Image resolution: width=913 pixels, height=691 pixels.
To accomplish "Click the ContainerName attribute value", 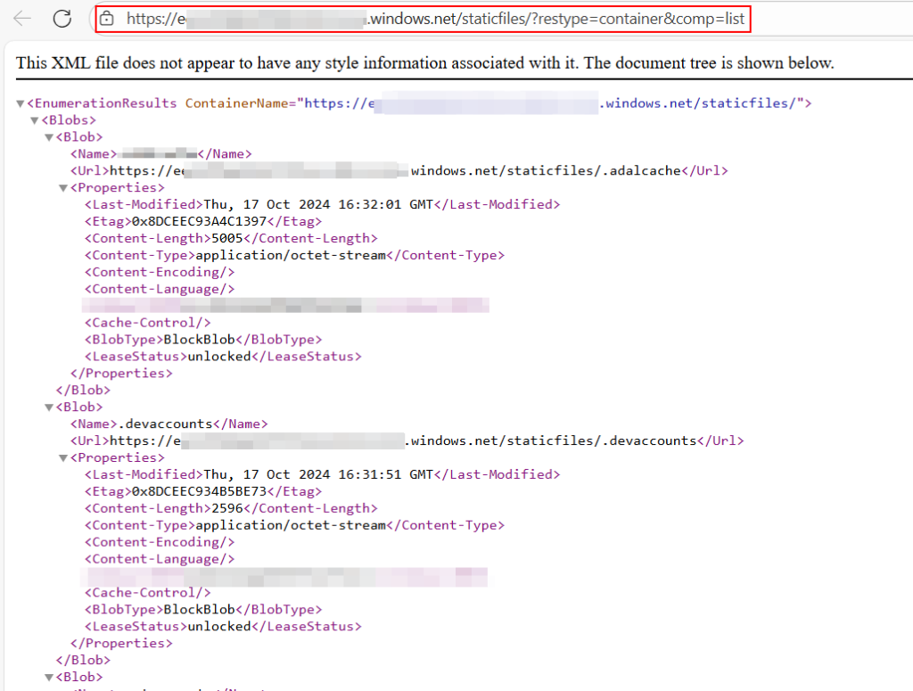I will point(550,103).
